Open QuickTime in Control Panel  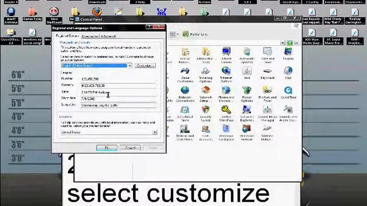click(288, 93)
